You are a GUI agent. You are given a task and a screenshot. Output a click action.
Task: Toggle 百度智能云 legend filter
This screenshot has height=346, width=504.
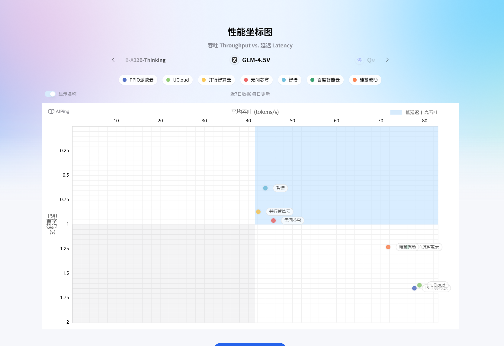[325, 80]
